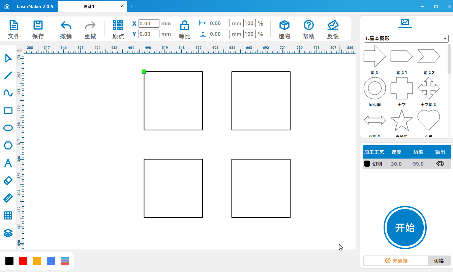The width and height of the screenshot is (453, 272).
Task: Click the width mm input field
Action: (x=219, y=23)
